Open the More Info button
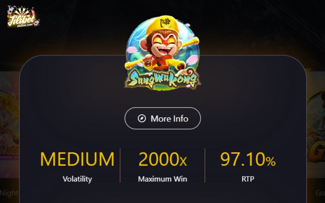Viewport: 325px width, 203px height. [162, 118]
